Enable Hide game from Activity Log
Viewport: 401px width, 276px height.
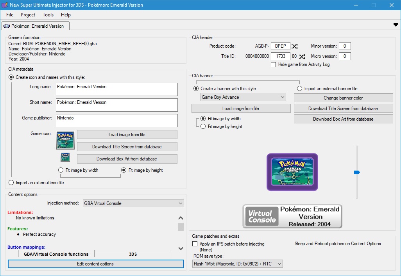274,64
